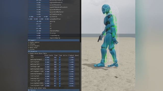Collapse the Animation section header
Screen dimensions: 163x91
tap(54, 51)
